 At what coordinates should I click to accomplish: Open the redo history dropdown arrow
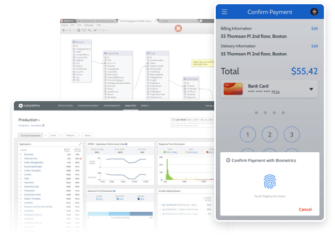106,31
